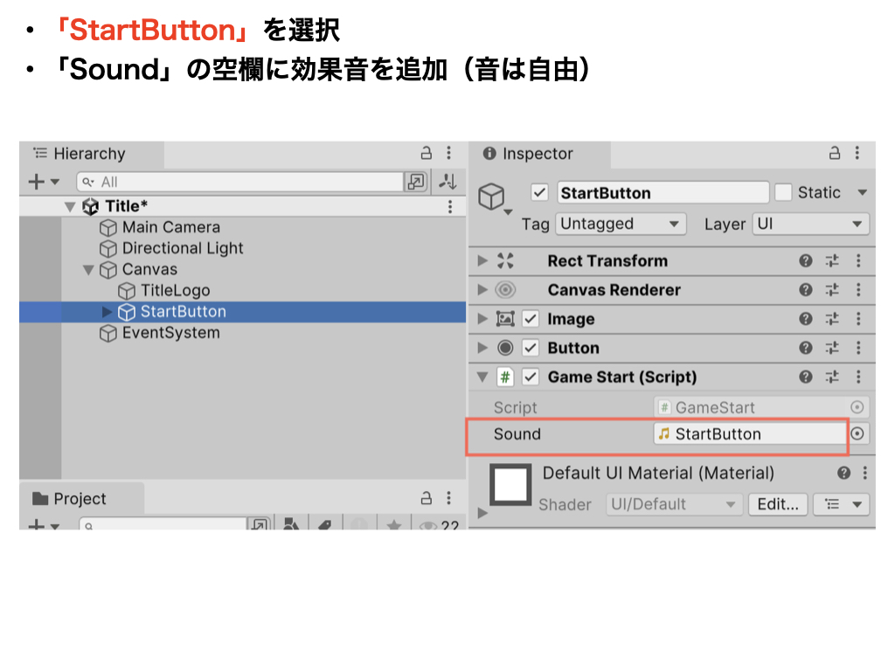Select TitleLogo in the Hierarchy
895x671 pixels.
tap(175, 291)
